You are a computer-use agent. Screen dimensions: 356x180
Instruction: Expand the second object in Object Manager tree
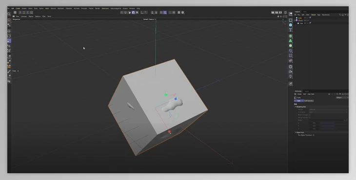point(295,20)
